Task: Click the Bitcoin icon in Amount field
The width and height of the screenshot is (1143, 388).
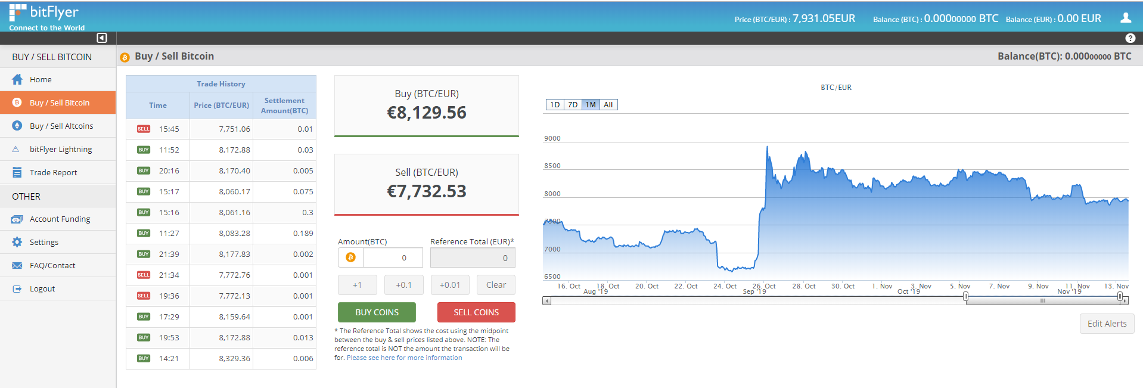Action: point(350,257)
